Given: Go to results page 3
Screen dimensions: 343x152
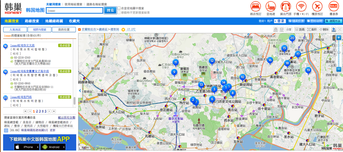Looking at the screenshot, I should point(40,111).
